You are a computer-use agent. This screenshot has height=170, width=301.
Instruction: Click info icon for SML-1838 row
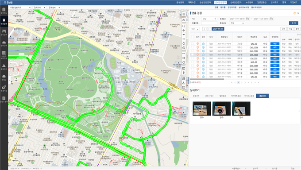[x=203, y=55]
